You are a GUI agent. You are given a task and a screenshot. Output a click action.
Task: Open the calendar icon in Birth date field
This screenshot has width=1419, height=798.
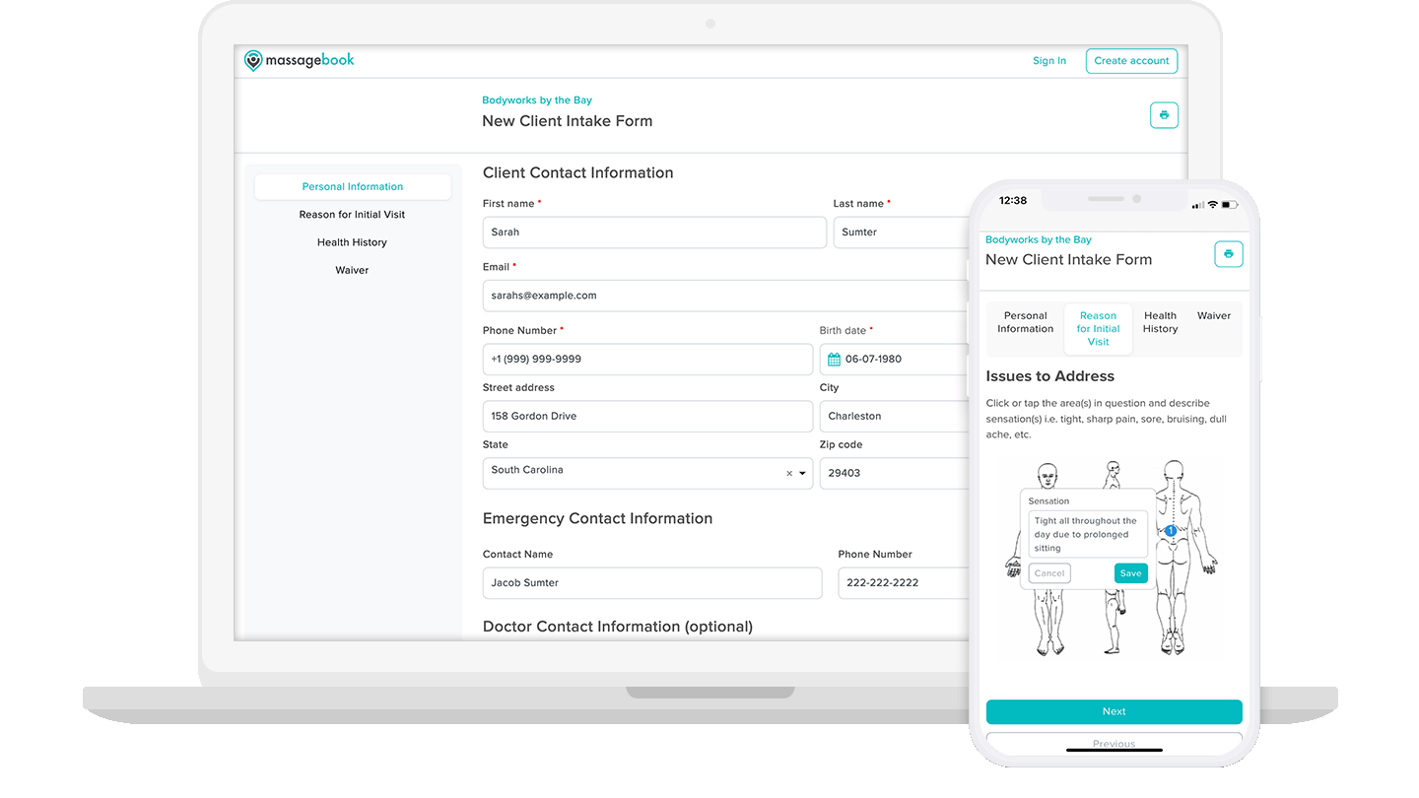[837, 359]
